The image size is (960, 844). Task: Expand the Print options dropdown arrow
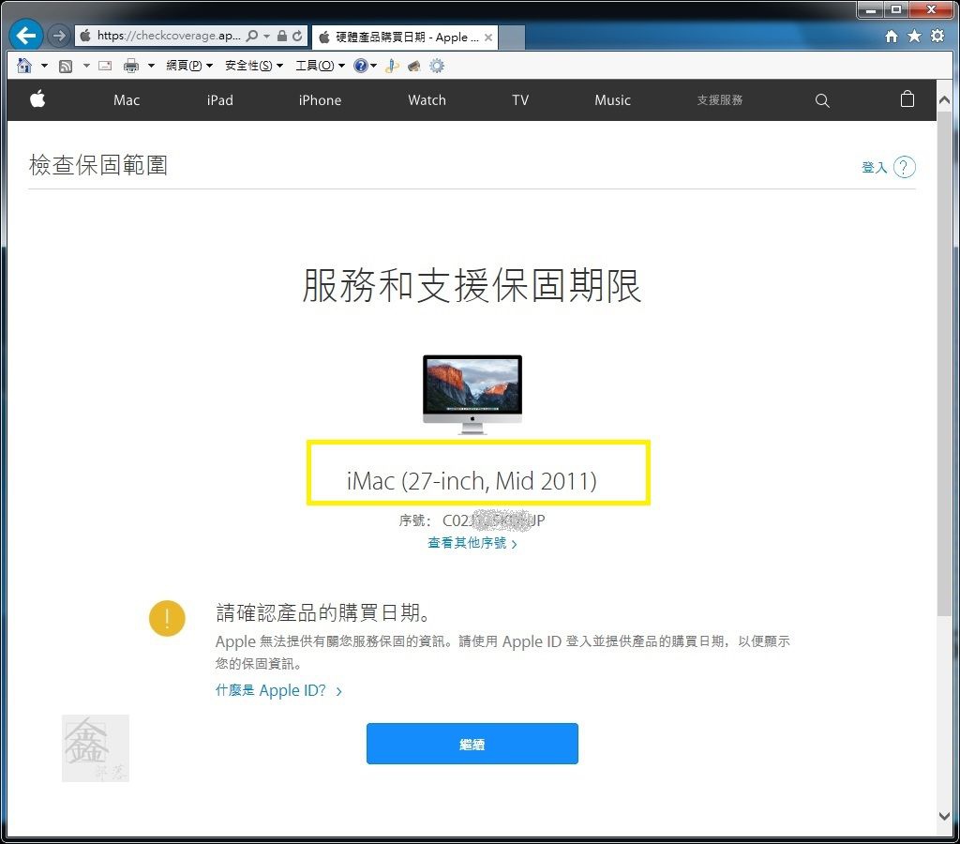point(151,66)
